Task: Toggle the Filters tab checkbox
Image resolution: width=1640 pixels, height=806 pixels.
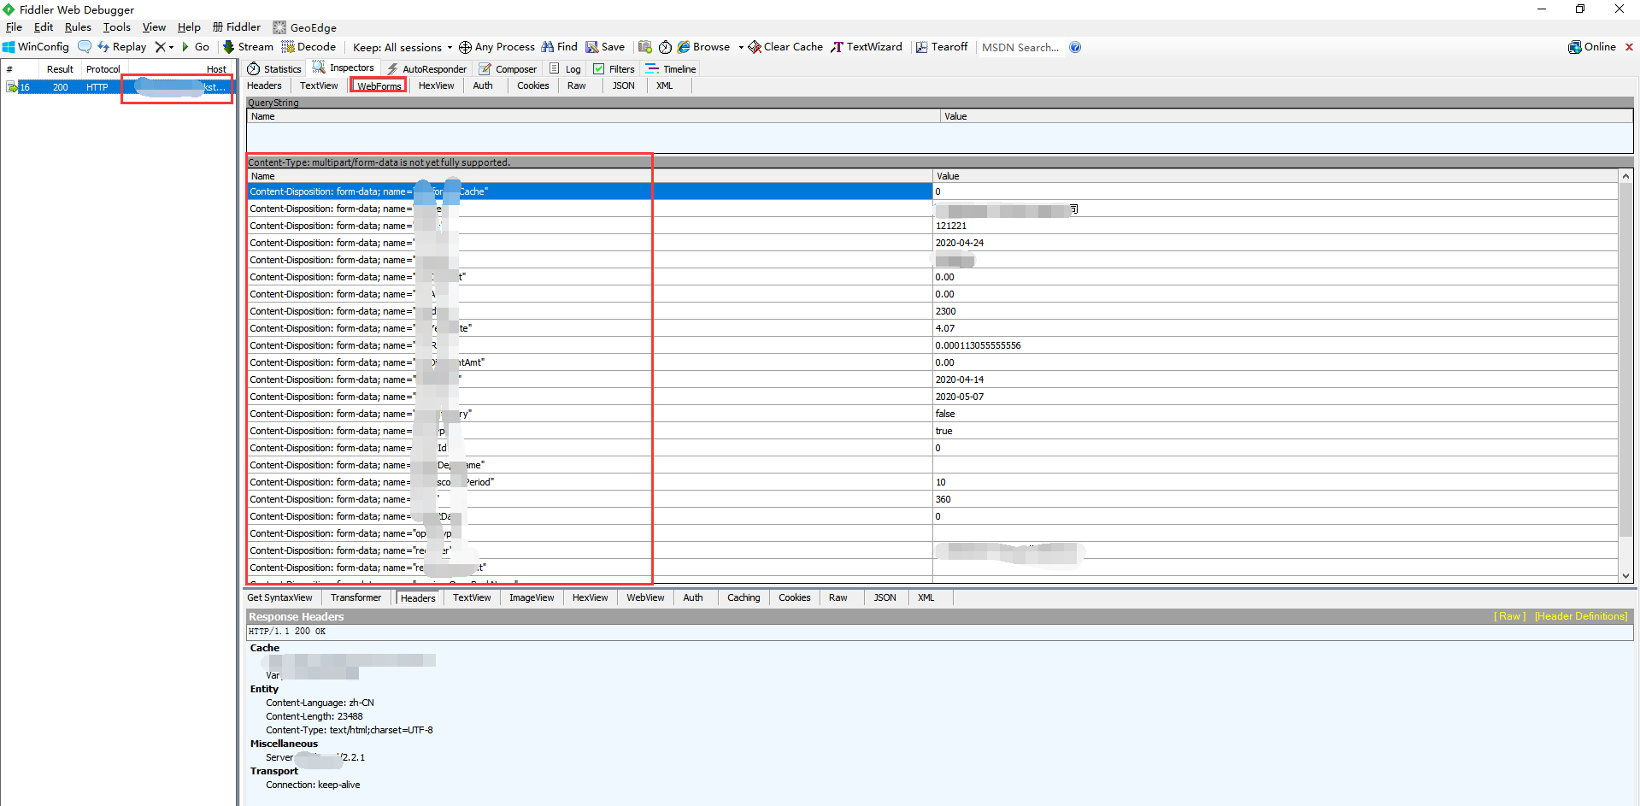Action: click(x=598, y=69)
